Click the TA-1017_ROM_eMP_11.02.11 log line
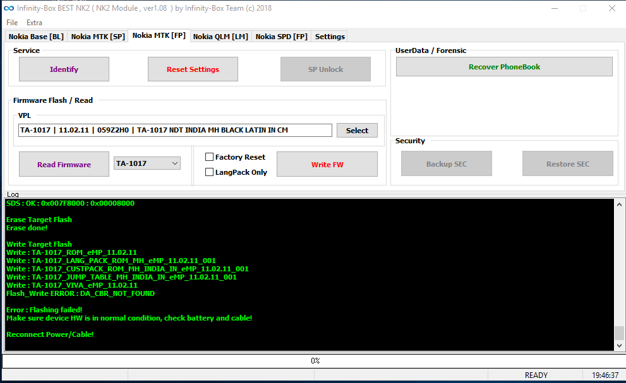Image resolution: width=626 pixels, height=383 pixels. (x=71, y=252)
